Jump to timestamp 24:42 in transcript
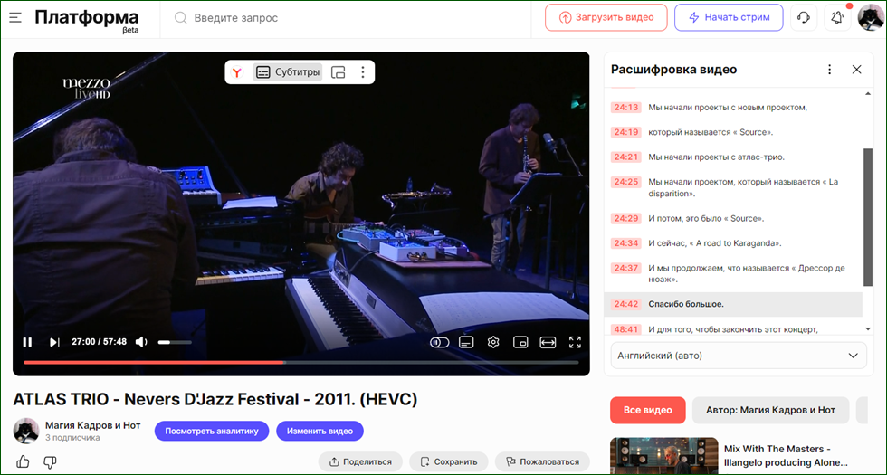This screenshot has width=887, height=475. click(x=625, y=304)
